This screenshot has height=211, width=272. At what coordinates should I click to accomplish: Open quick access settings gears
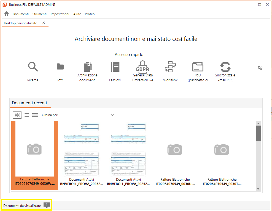[260, 68]
